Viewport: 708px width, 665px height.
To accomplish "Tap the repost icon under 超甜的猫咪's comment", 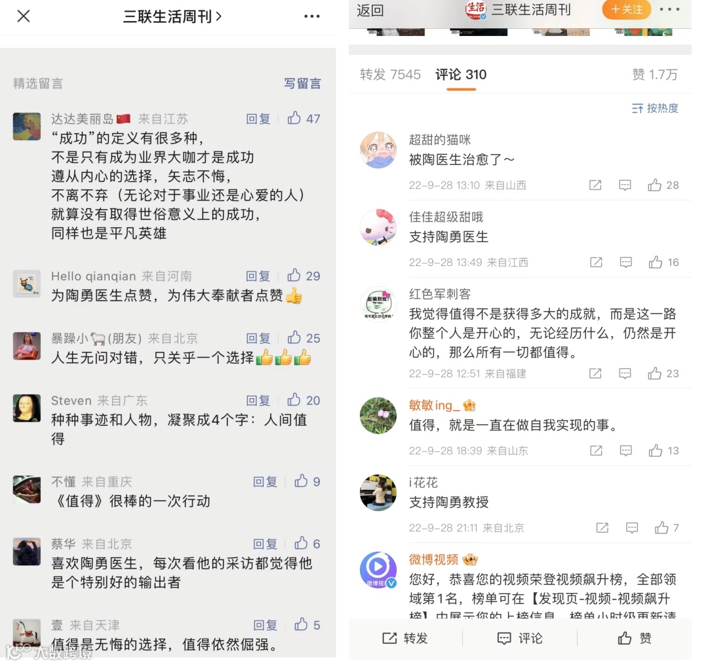I will click(x=595, y=185).
